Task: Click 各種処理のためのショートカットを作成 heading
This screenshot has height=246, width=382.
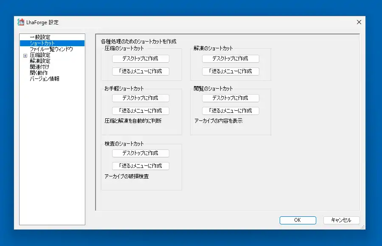Action: click(138, 42)
